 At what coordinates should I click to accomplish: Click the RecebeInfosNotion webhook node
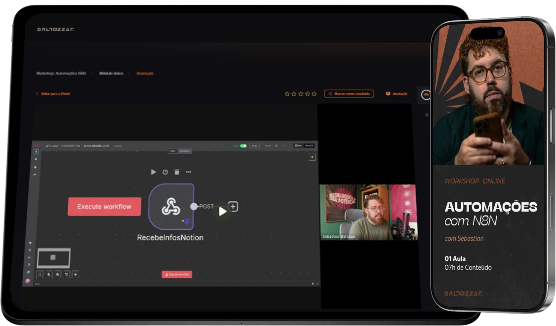point(171,207)
